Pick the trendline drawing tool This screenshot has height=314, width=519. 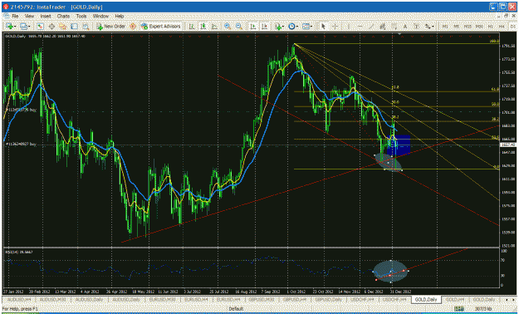[x=372, y=27]
